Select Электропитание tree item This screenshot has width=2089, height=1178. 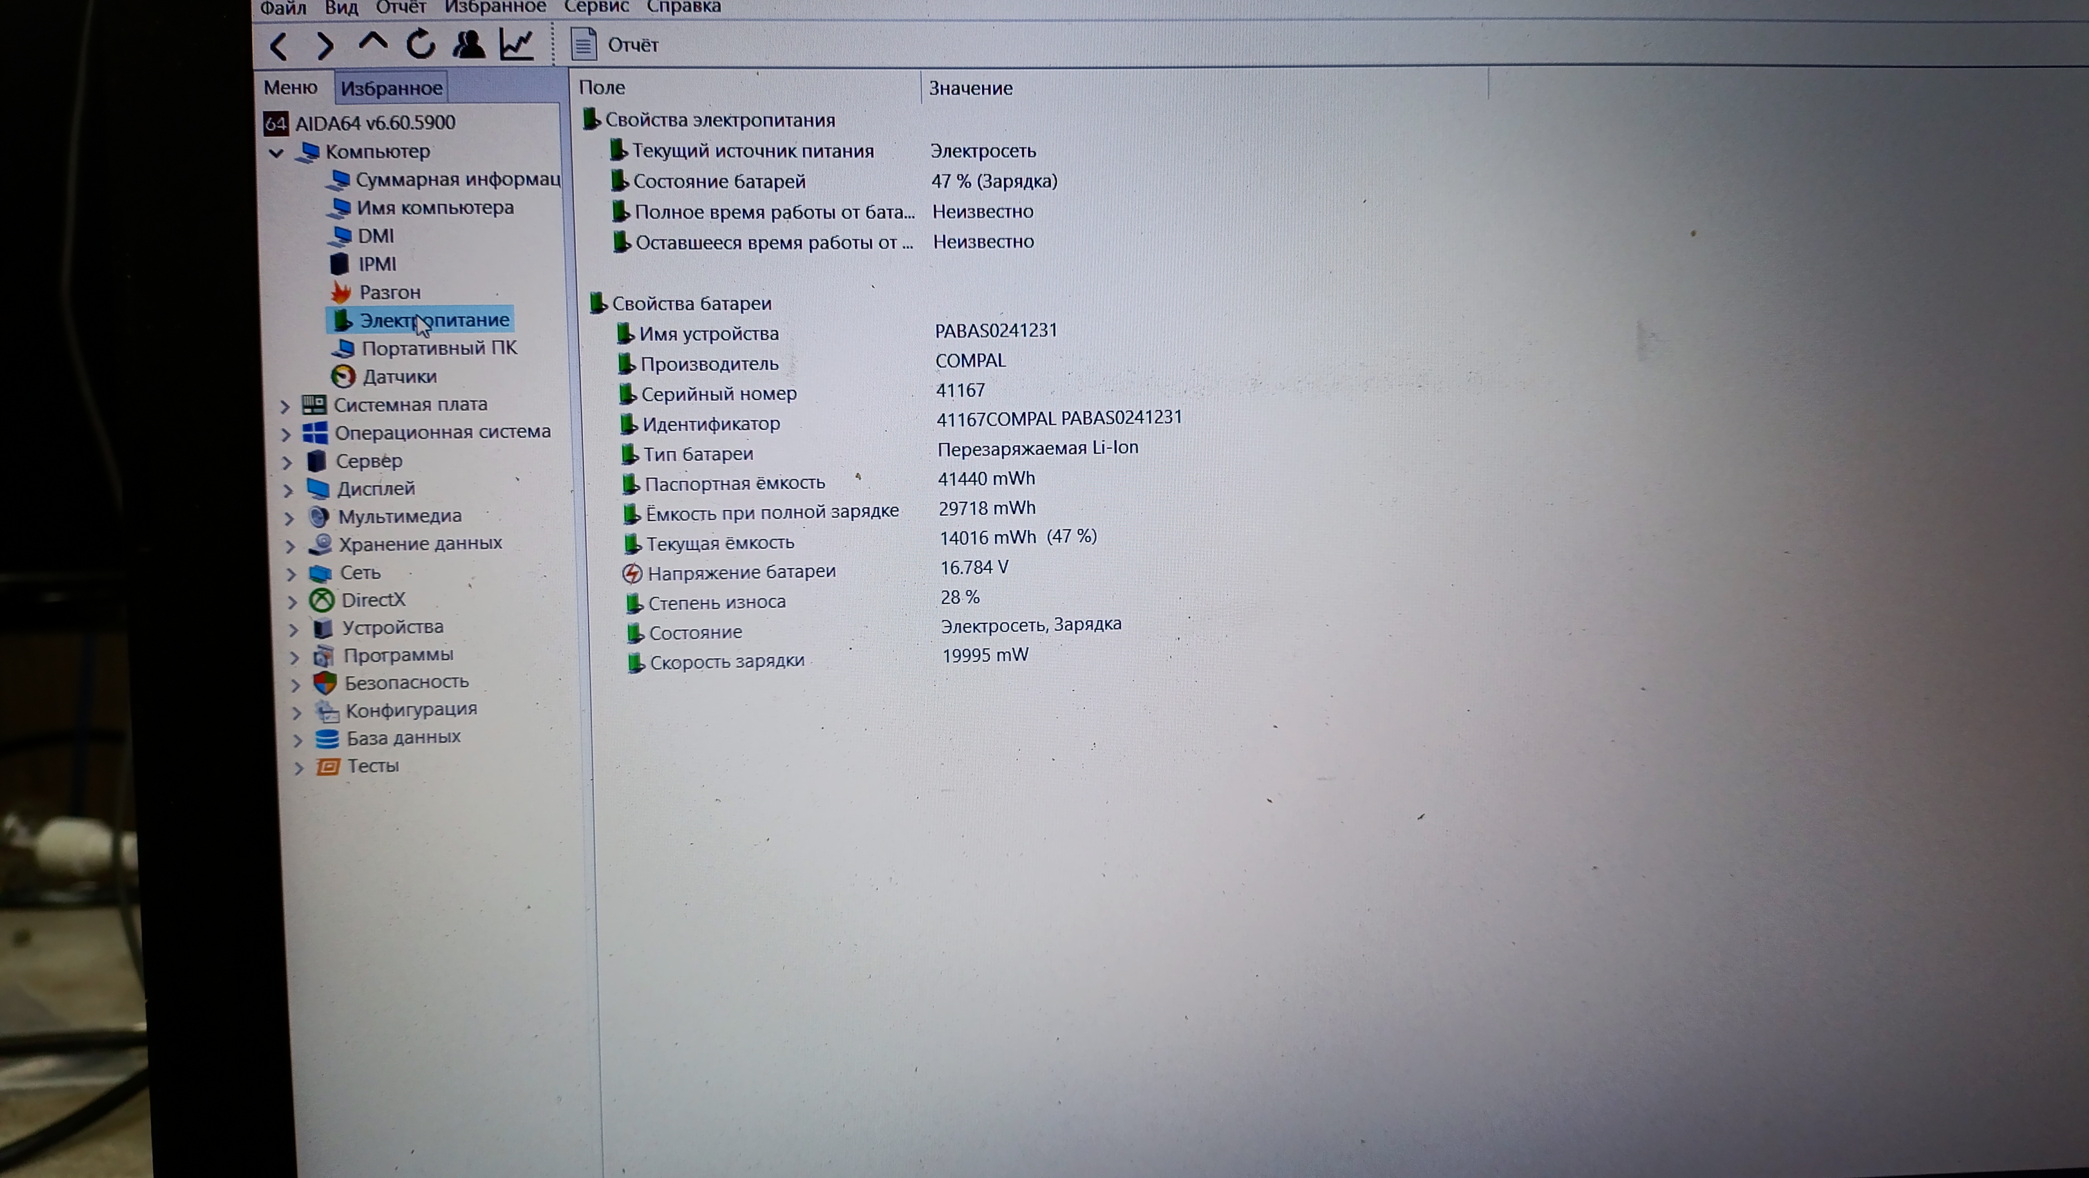coord(420,320)
